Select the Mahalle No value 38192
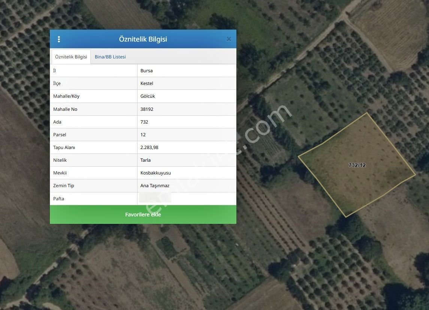Viewport: 429px width, 310px height. point(147,109)
